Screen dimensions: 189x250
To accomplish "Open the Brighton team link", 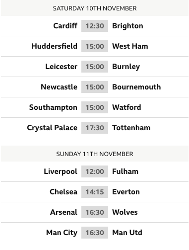I will coord(127,26).
